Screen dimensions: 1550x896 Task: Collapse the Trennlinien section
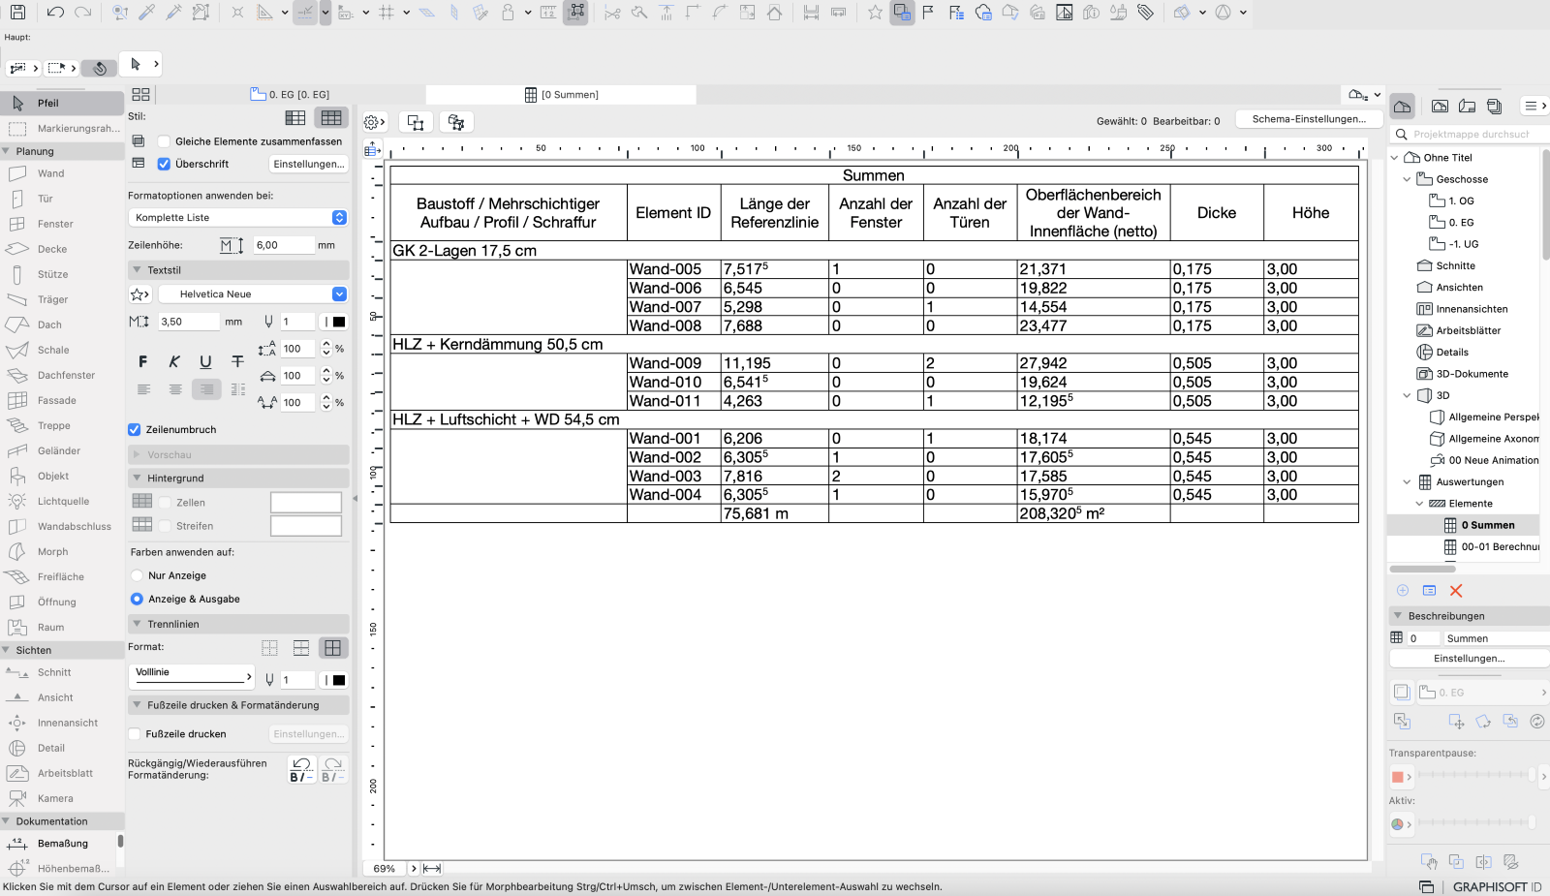pyautogui.click(x=138, y=624)
